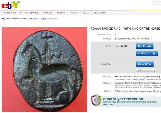
Task: Click the eBay Buyer Protection shield icon
Action: tap(96, 100)
